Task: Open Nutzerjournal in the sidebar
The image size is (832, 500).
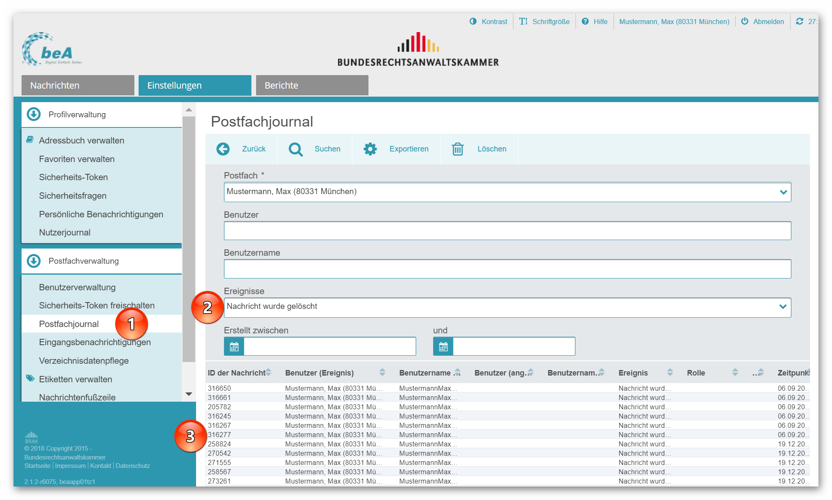Action: click(x=65, y=232)
